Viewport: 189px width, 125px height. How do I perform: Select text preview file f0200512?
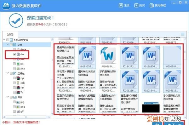coord(66,81)
